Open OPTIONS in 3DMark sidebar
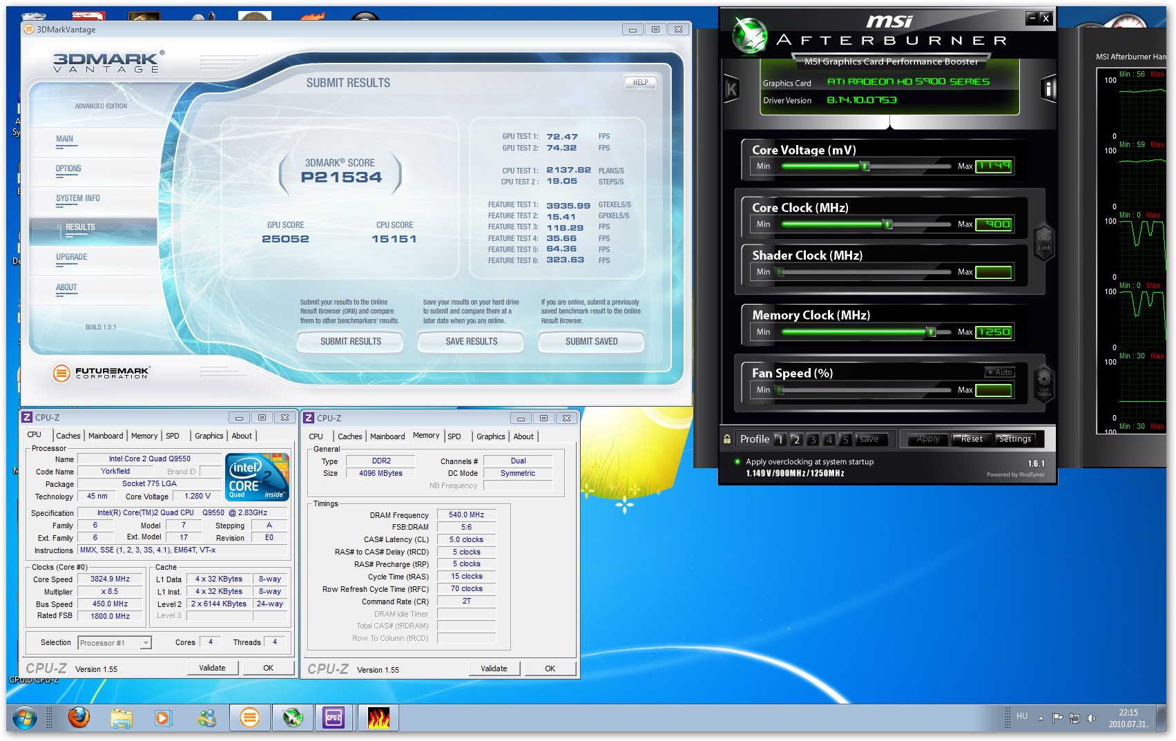 [x=68, y=169]
